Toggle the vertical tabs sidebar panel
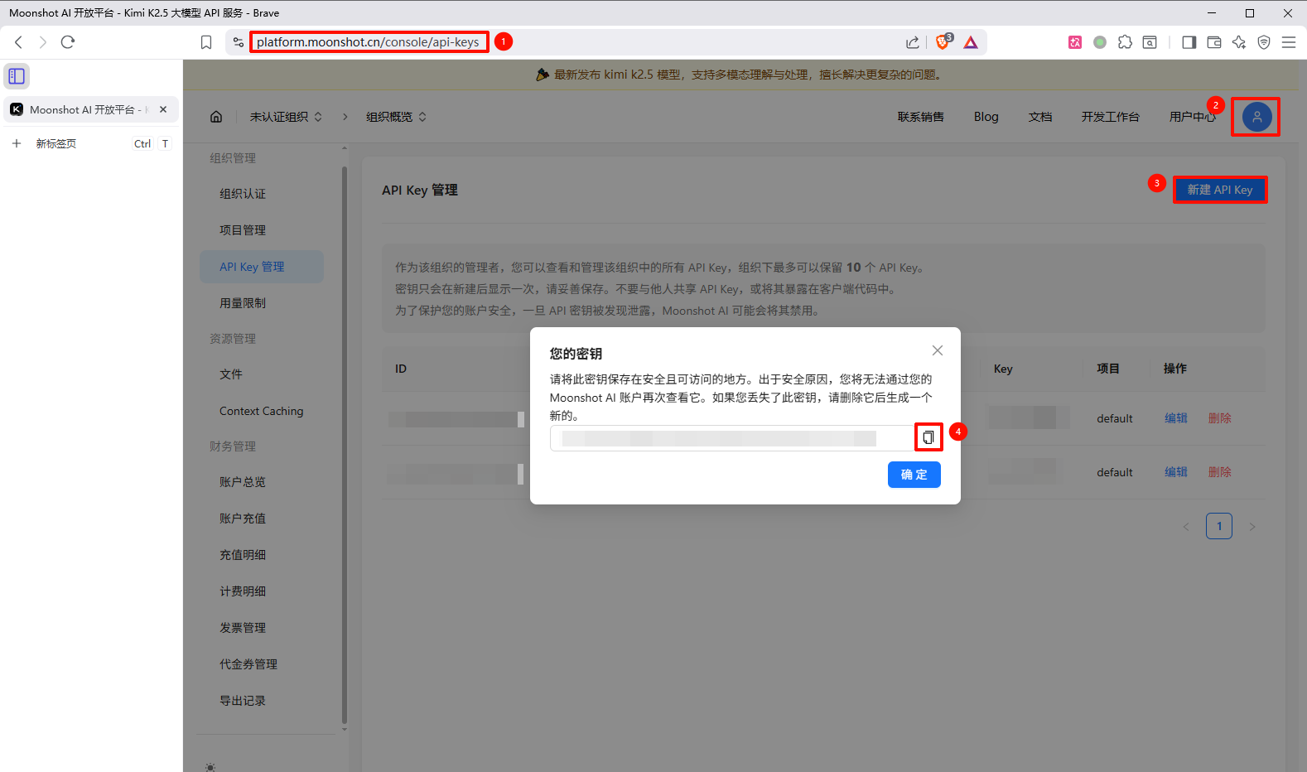Screen dimensions: 1307x772 17,76
